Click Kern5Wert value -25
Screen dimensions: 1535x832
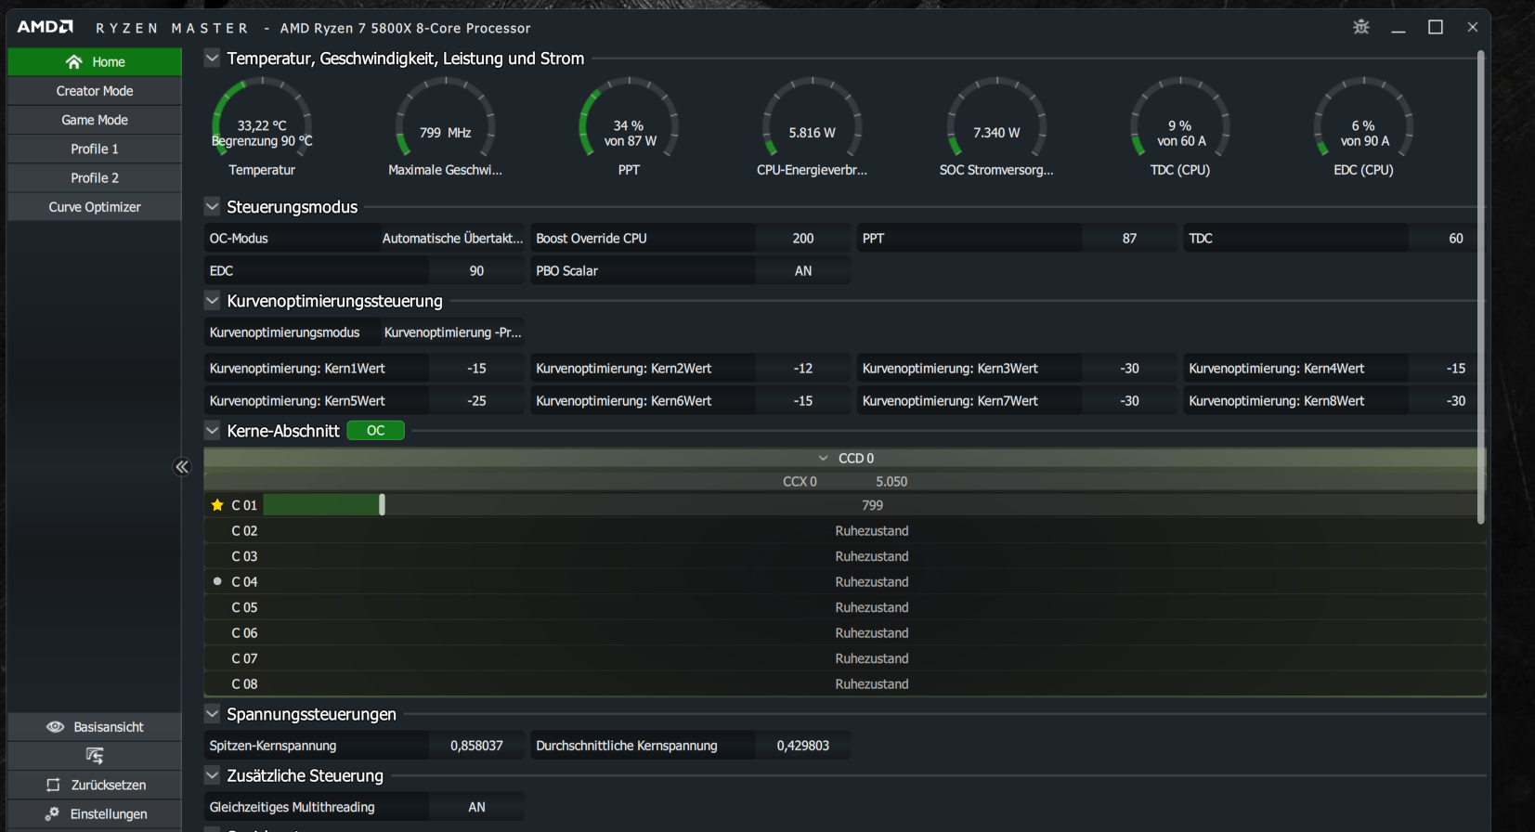click(x=476, y=401)
